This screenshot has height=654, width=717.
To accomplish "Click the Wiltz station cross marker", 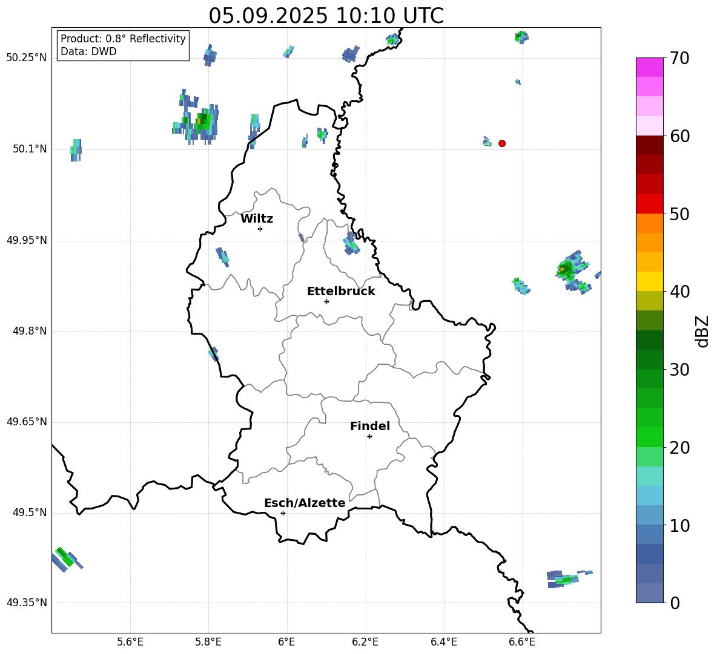I will pyautogui.click(x=260, y=229).
